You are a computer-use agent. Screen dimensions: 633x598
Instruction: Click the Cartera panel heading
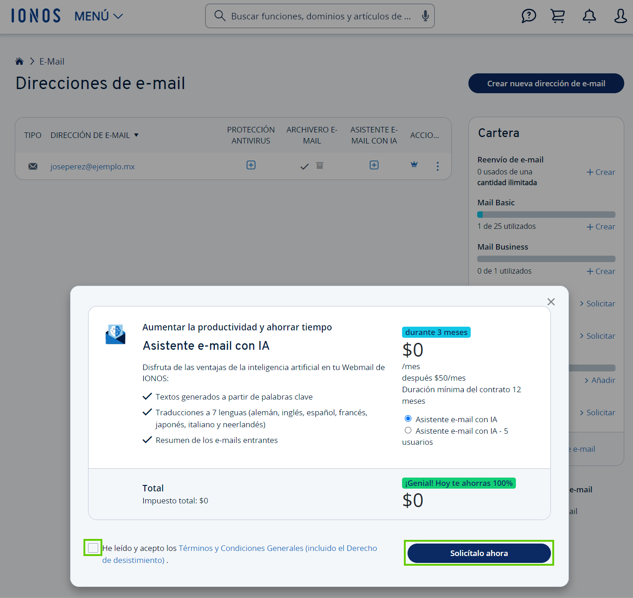[499, 133]
